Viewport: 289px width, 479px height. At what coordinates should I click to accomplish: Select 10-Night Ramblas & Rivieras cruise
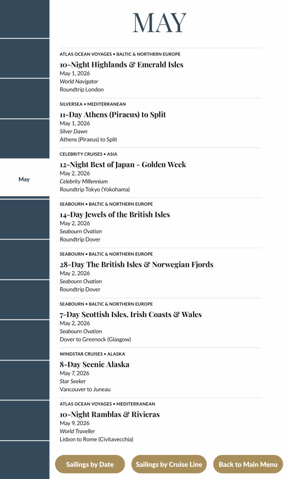tap(109, 414)
